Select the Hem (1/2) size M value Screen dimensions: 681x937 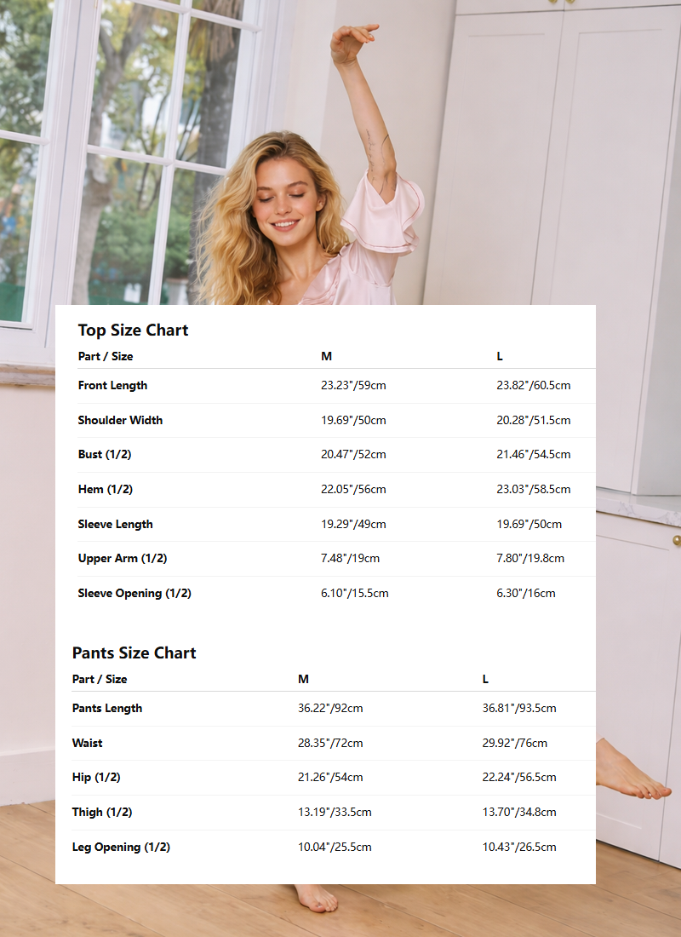pos(353,490)
